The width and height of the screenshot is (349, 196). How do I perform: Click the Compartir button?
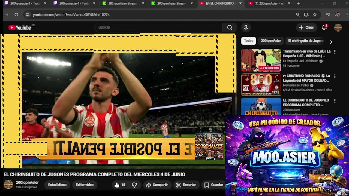(157, 185)
